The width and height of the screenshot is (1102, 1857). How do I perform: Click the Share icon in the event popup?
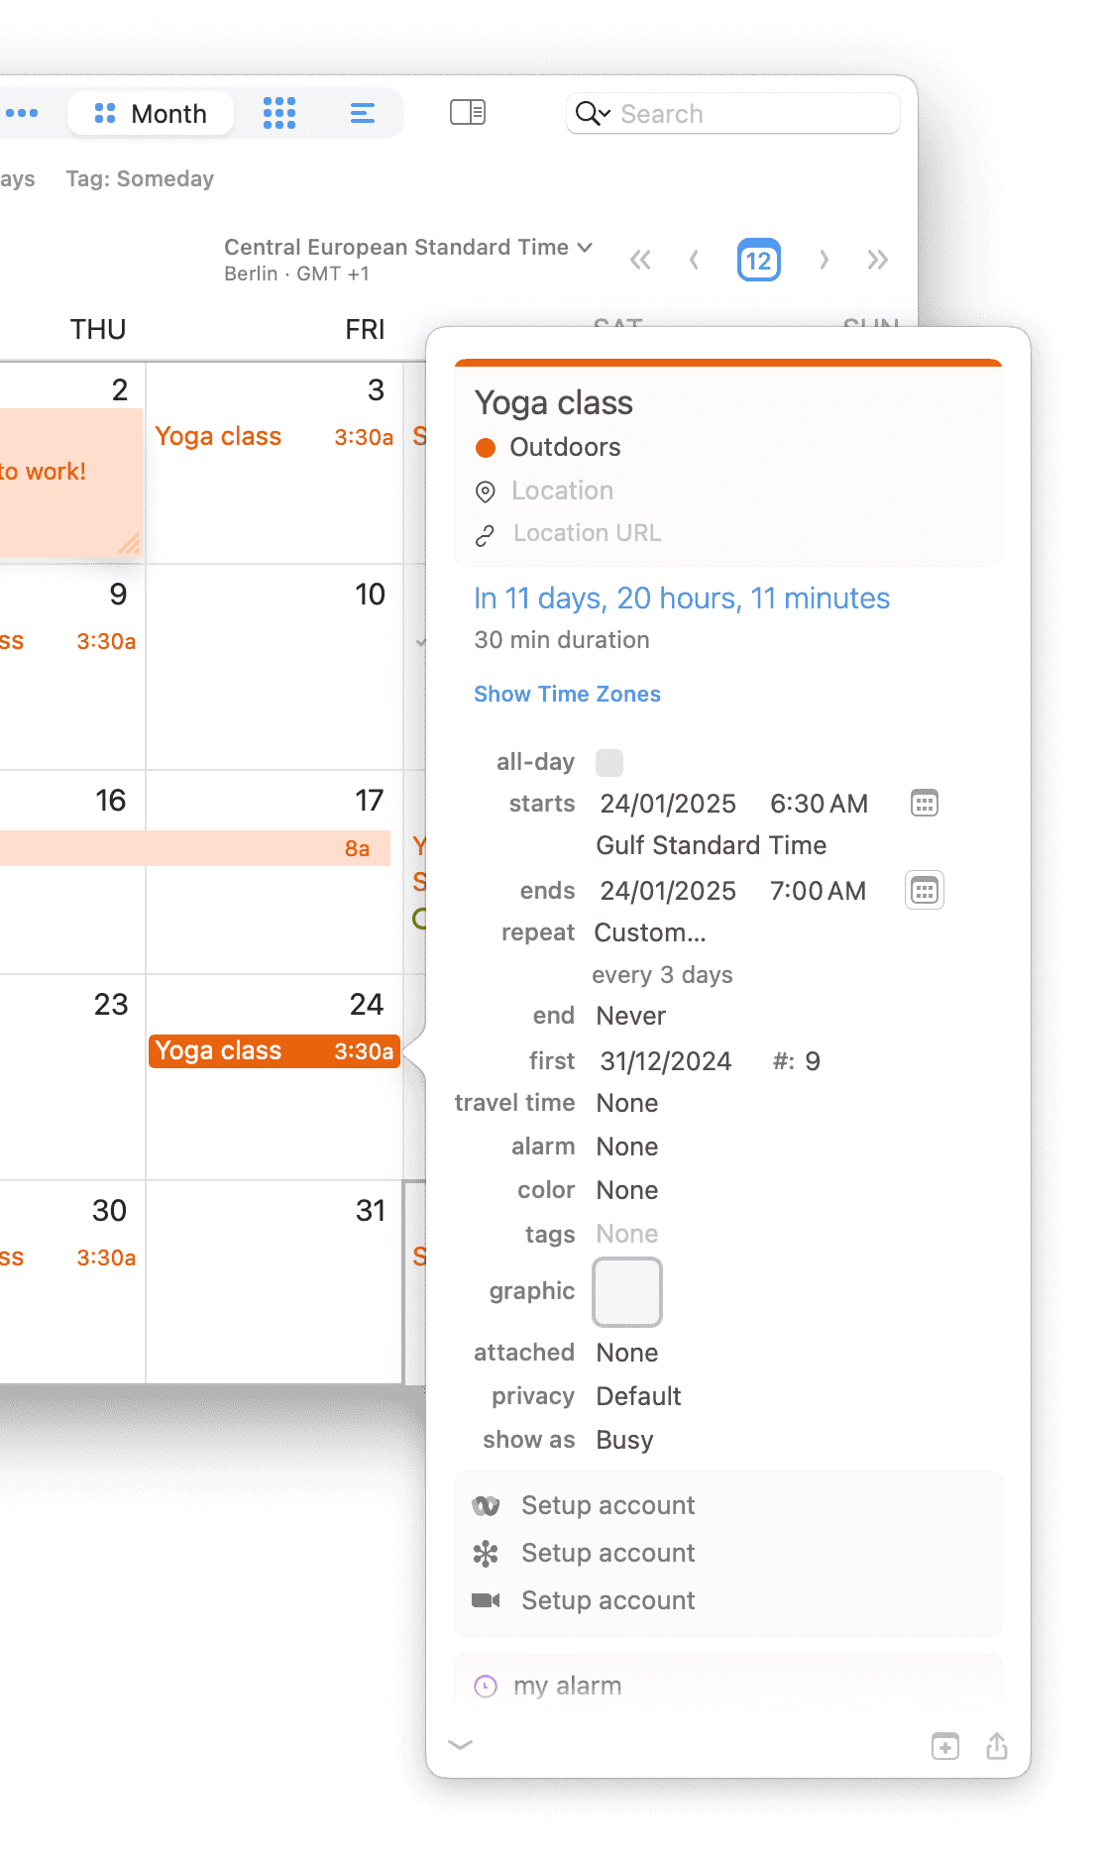997,1746
